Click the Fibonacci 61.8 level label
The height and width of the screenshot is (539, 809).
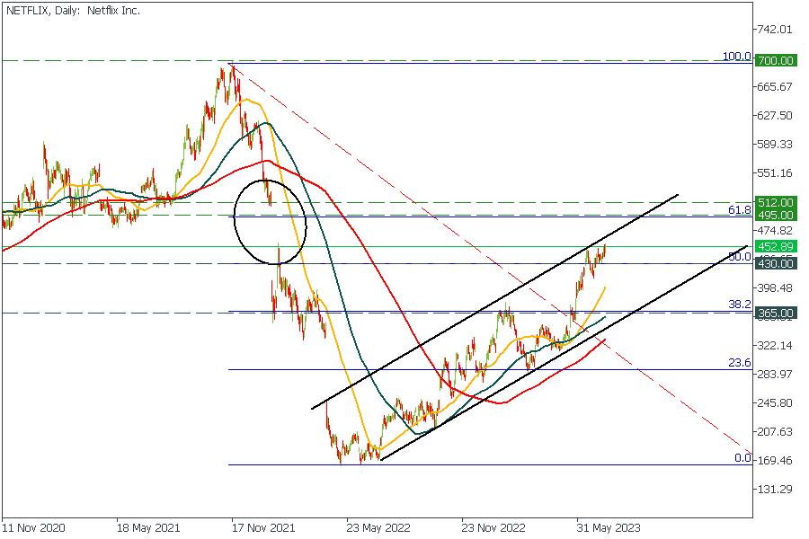click(x=740, y=209)
